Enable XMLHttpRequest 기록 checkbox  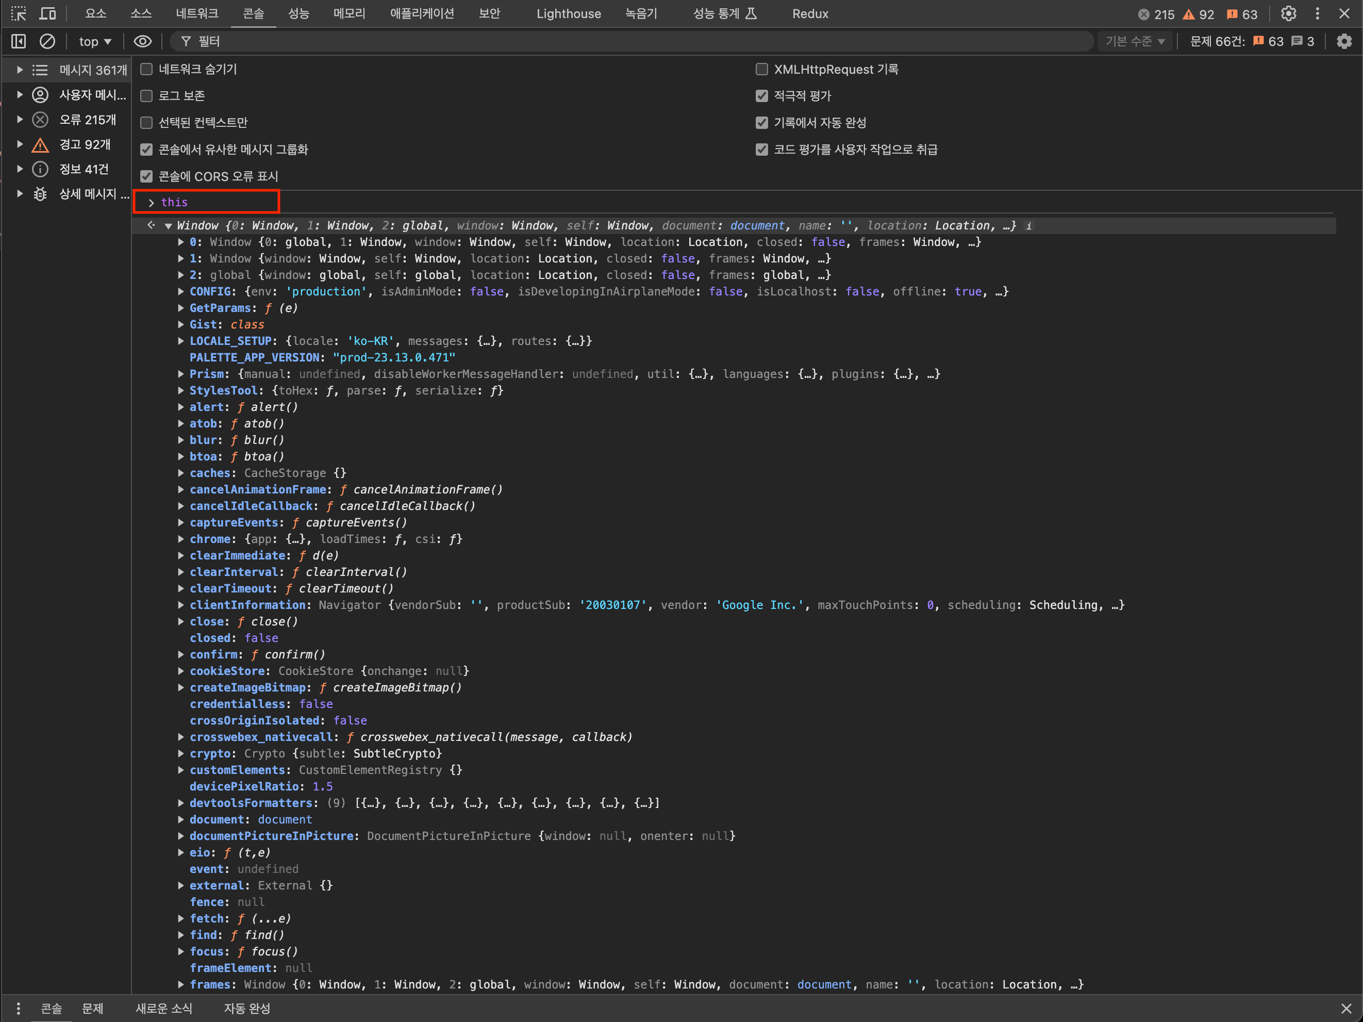761,69
